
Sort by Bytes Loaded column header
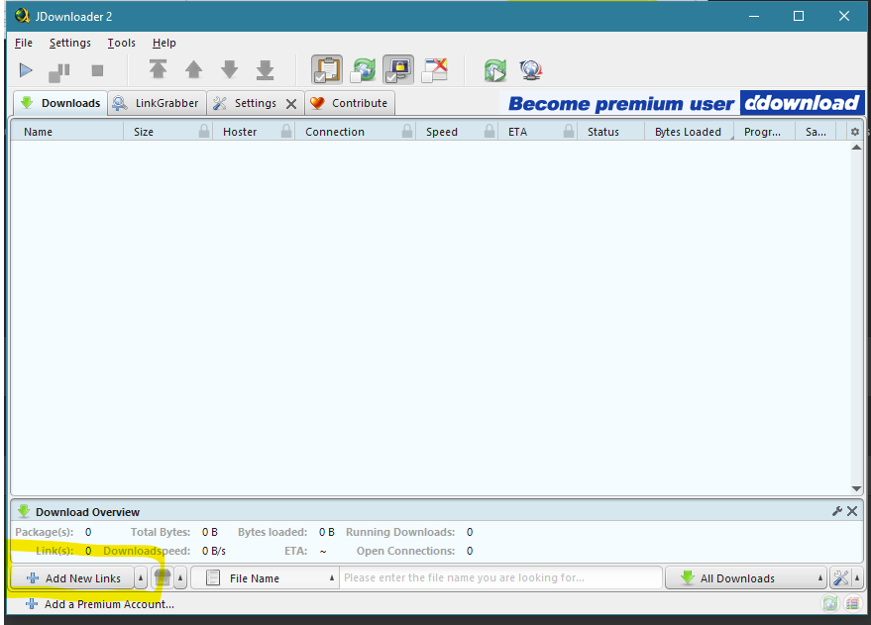click(x=688, y=132)
